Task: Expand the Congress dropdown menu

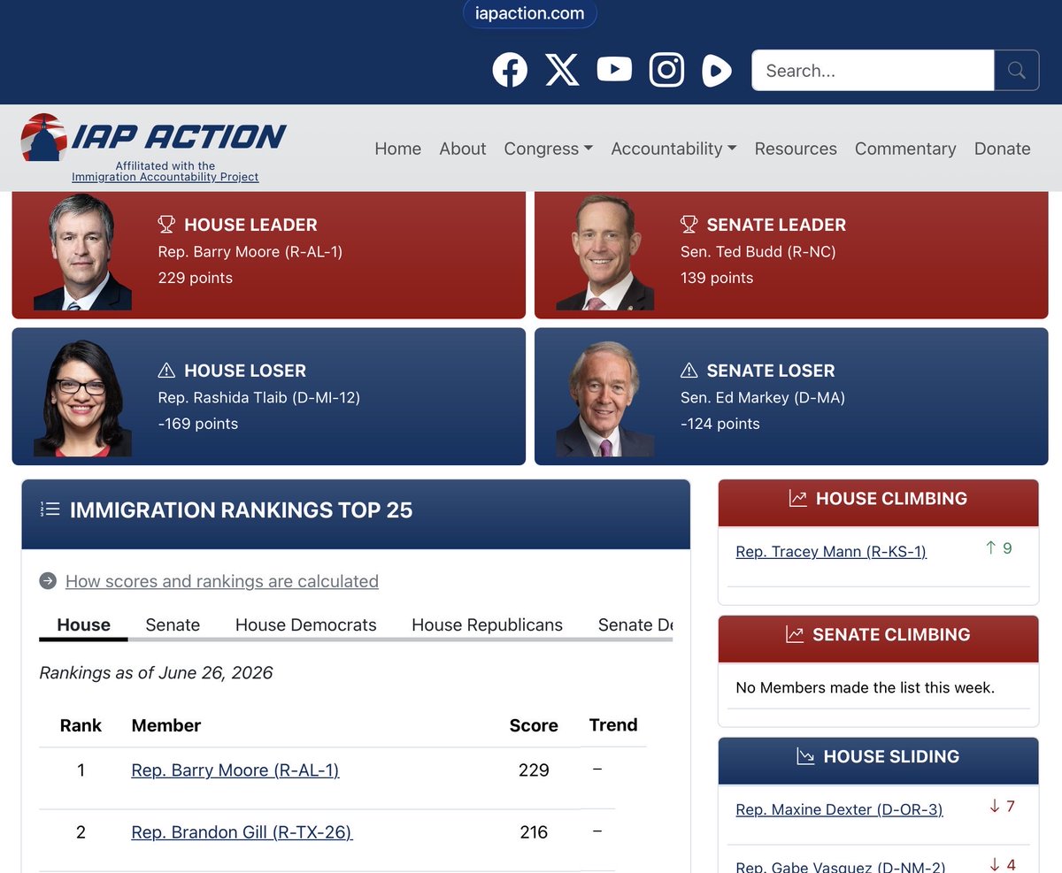Action: point(548,149)
